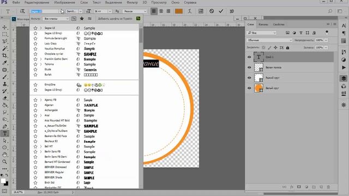This screenshot has height=196, width=349.
Task: Open the Изображение menu
Action: coord(64,2)
